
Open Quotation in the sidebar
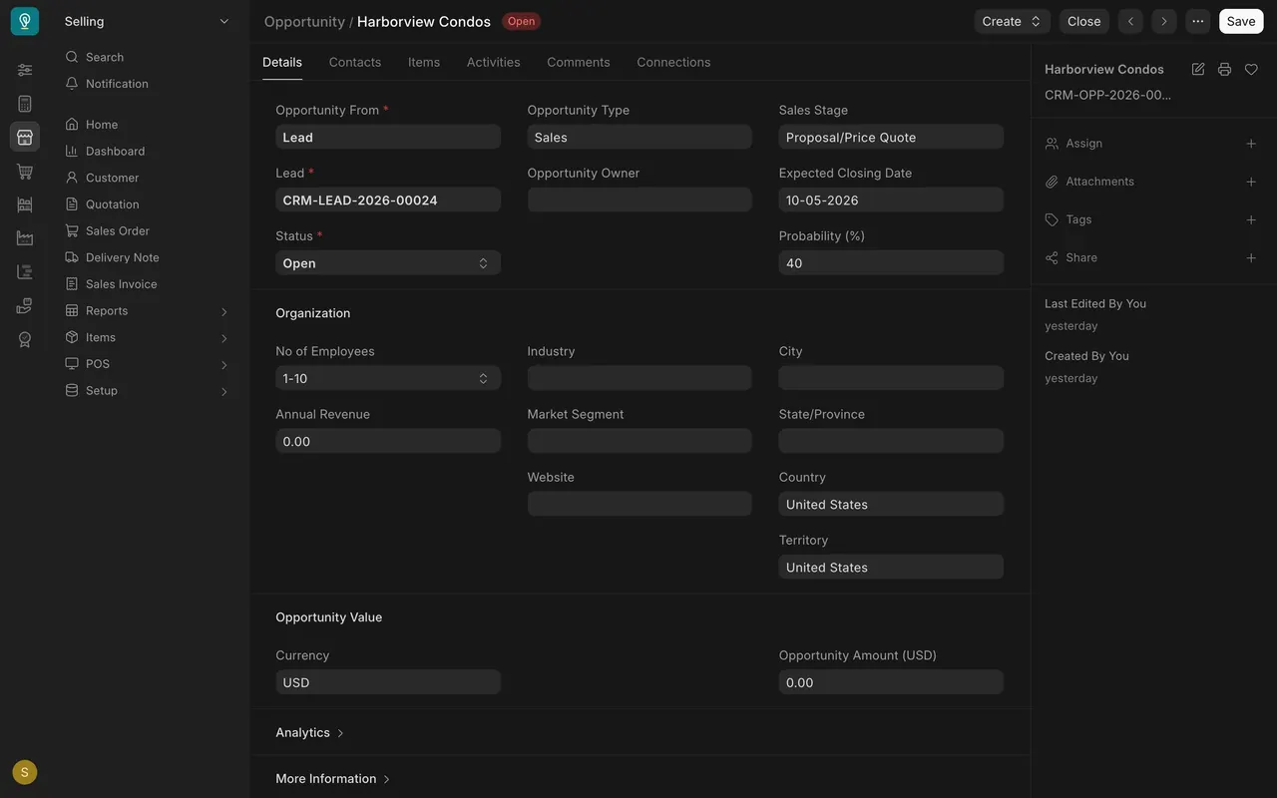point(148,204)
